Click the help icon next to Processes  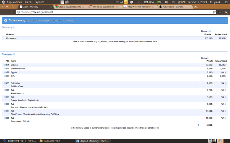14,54
